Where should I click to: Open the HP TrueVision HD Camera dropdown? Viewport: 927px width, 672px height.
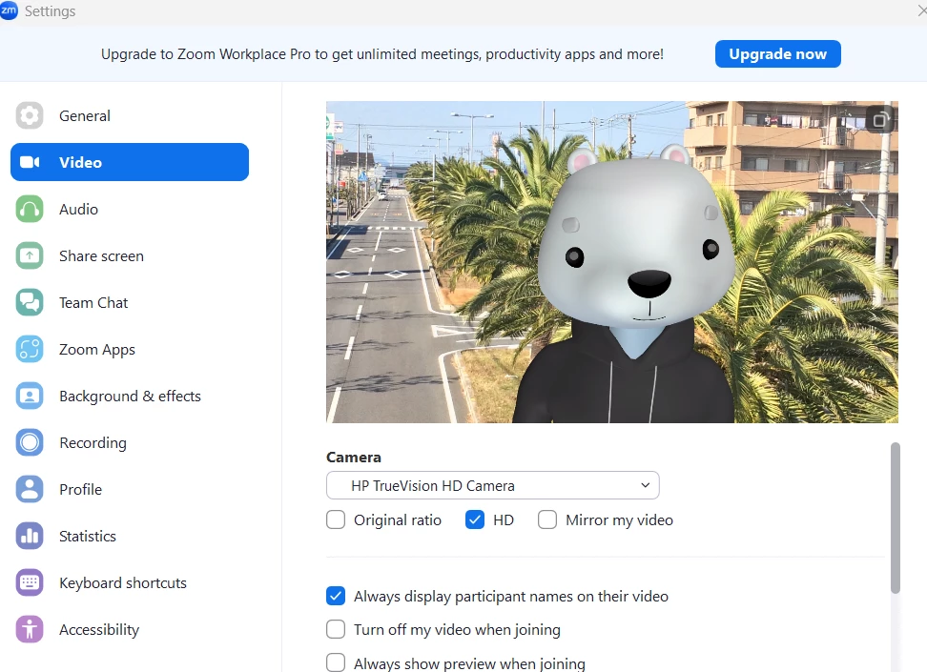coord(492,485)
